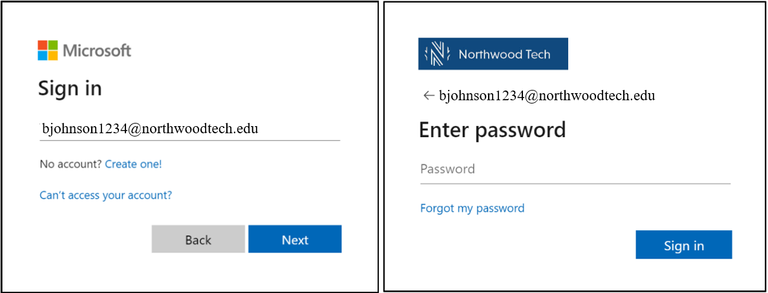Click the Microsoft wordmark text
The width and height of the screenshot is (768, 293).
pyautogui.click(x=97, y=50)
